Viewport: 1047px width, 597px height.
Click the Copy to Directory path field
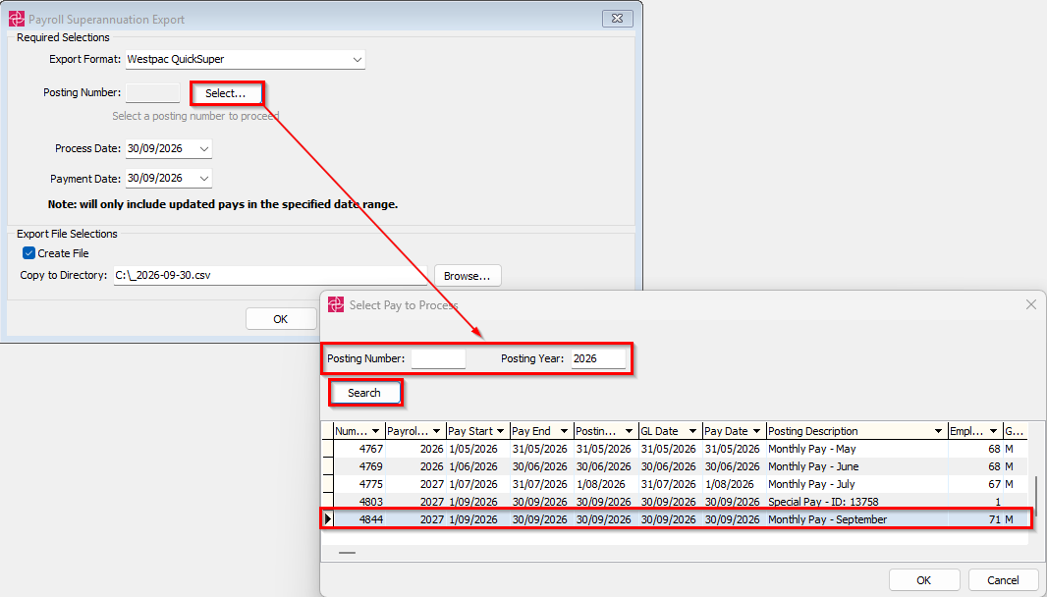coord(270,275)
